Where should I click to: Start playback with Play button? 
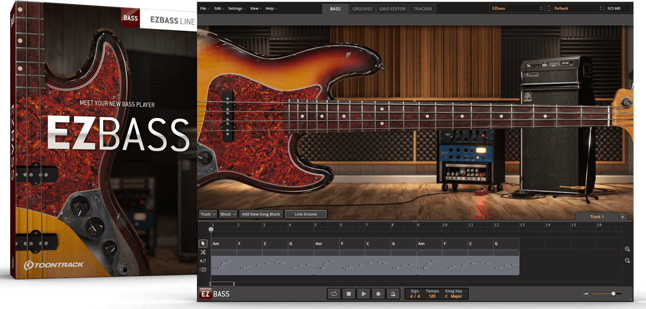coord(364,294)
